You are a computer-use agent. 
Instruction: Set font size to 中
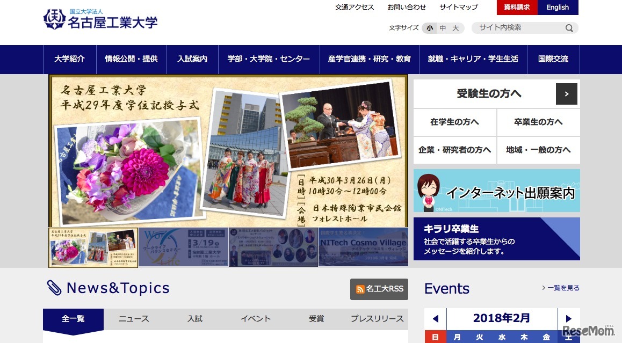442,28
